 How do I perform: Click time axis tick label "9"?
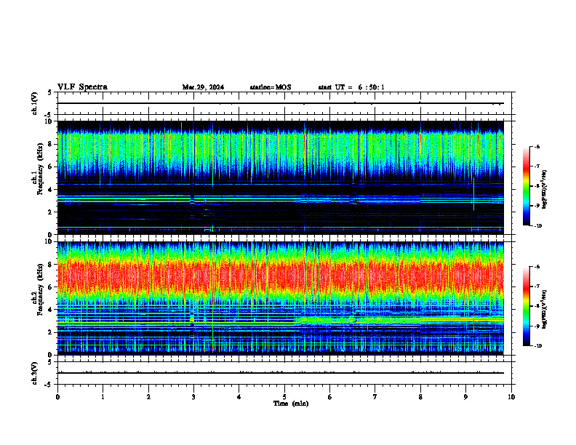coord(465,397)
